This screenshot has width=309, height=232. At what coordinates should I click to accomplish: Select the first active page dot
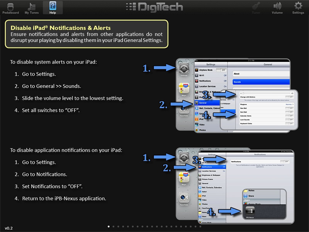click(109, 227)
